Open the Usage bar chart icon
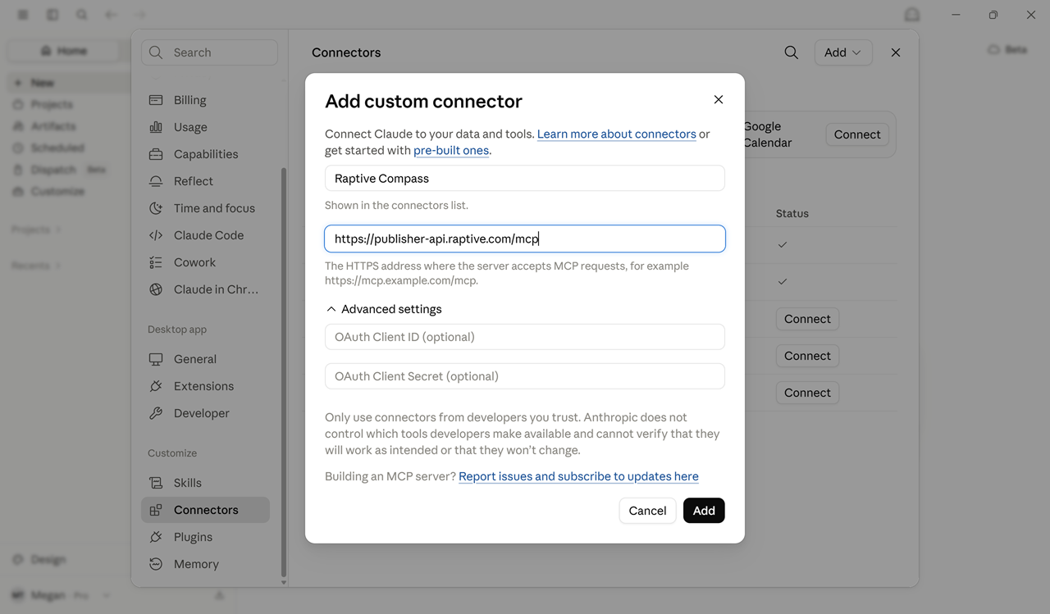Viewport: 1050px width, 614px height. coord(156,127)
